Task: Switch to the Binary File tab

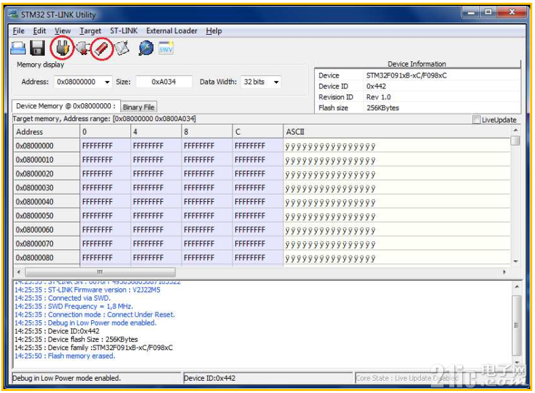Action: point(139,107)
